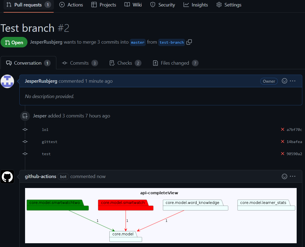Open the options menu on the bot comment
Image resolution: width=305 pixels, height=247 pixels.
coord(293,176)
